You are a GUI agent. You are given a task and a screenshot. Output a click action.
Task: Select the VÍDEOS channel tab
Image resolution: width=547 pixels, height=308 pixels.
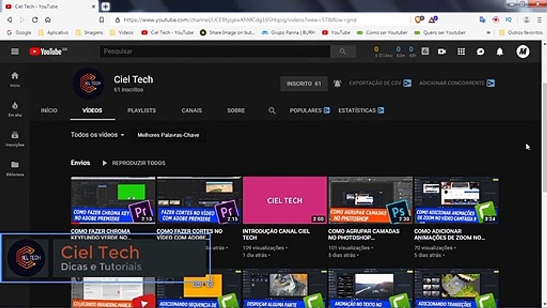(x=92, y=110)
